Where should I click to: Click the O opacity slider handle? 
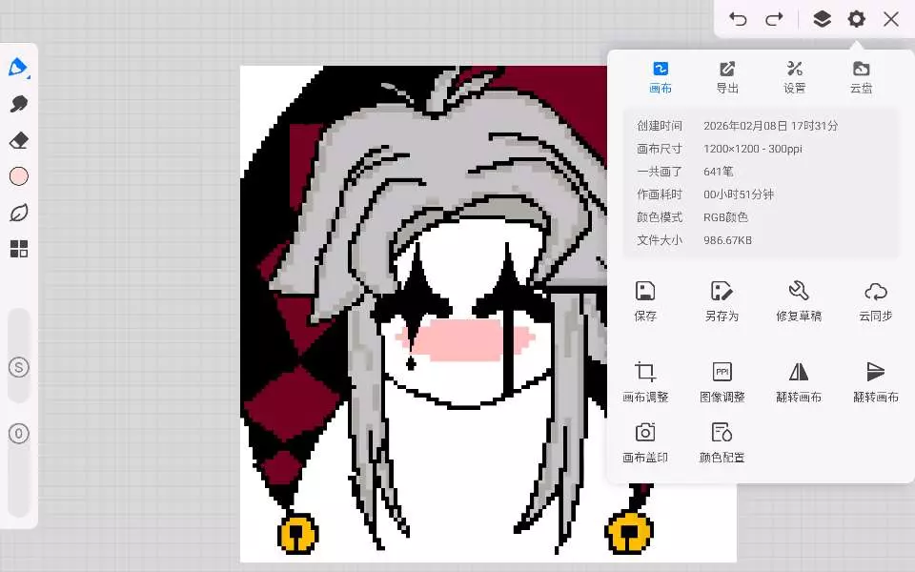(x=19, y=434)
